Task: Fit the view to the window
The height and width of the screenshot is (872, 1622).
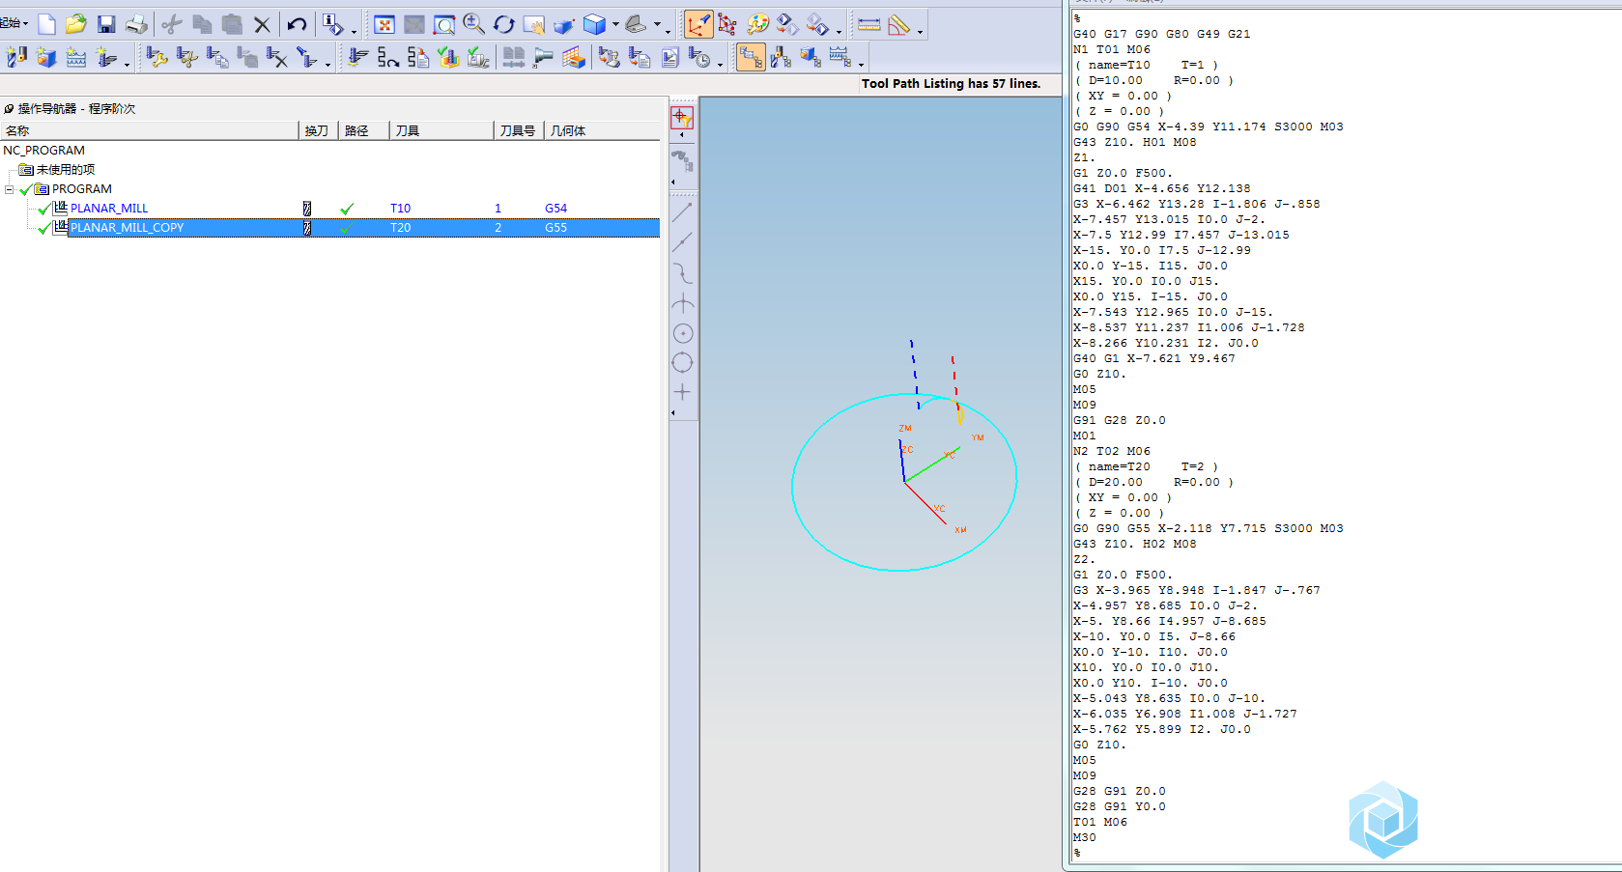Action: coord(384,25)
